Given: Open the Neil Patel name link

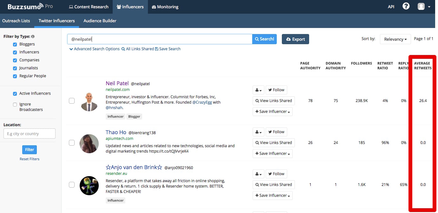Looking at the screenshot, I should coord(117,83).
